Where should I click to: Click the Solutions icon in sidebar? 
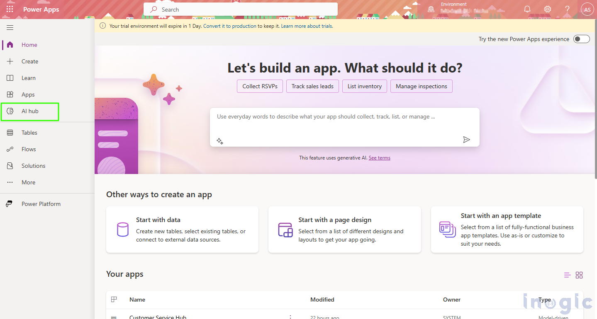[10, 166]
